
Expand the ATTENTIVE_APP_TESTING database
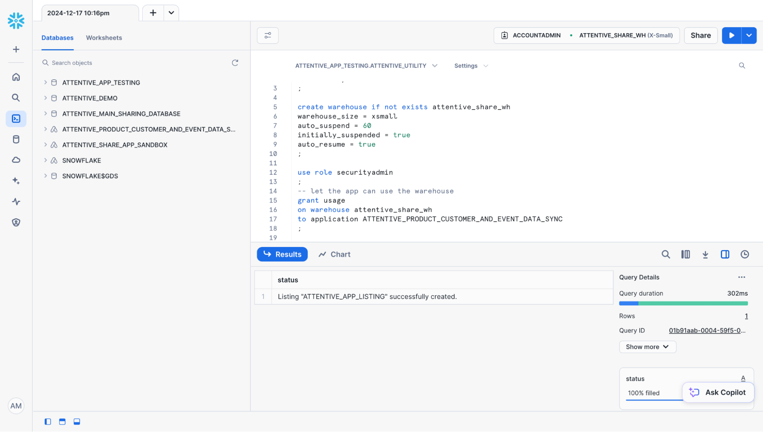(45, 82)
